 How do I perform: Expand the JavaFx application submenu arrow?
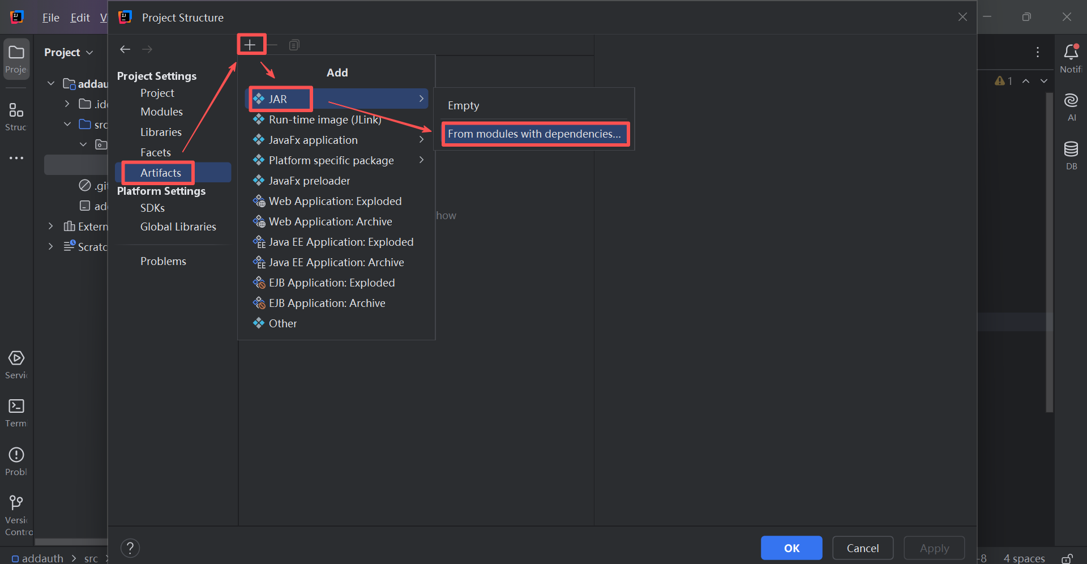421,140
